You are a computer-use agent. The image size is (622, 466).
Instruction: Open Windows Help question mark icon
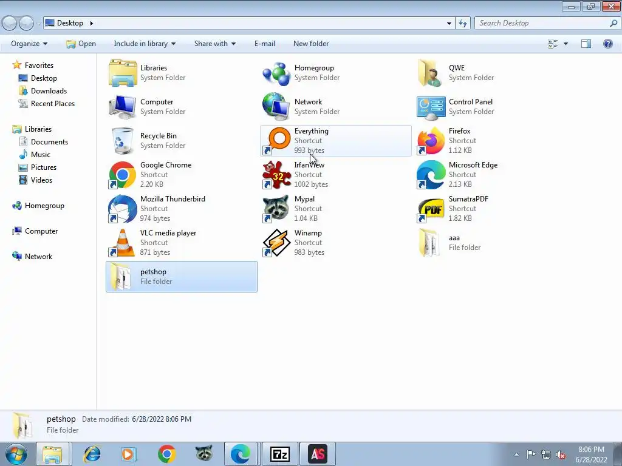point(607,44)
